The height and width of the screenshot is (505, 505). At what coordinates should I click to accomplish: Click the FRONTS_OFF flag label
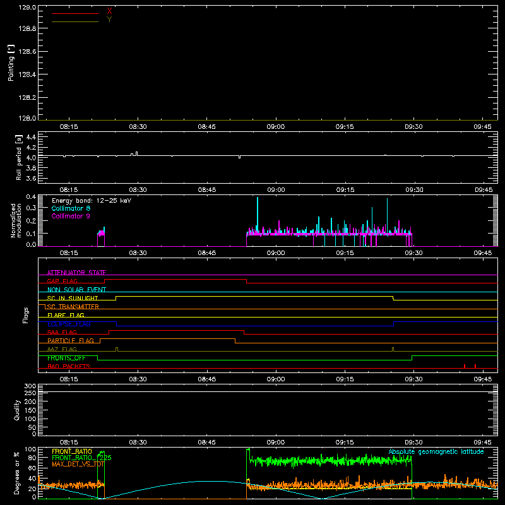click(66, 358)
